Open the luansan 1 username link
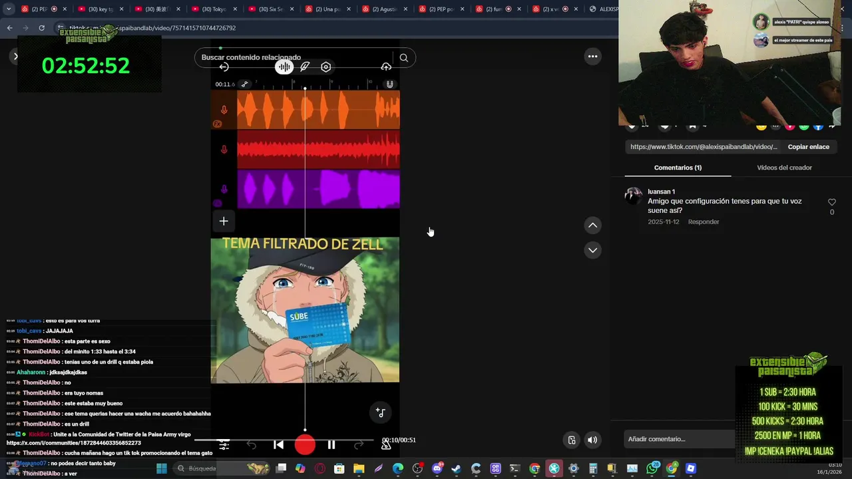The image size is (852, 479). [661, 192]
